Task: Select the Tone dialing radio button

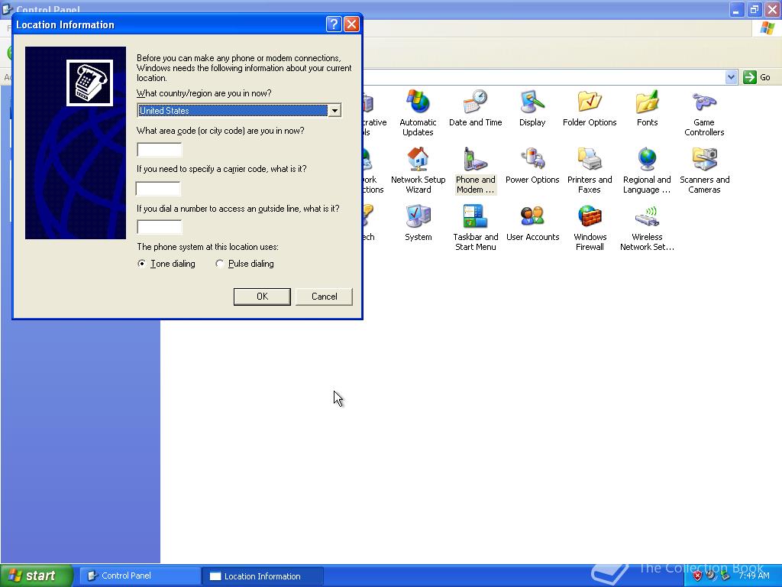Action: click(141, 263)
